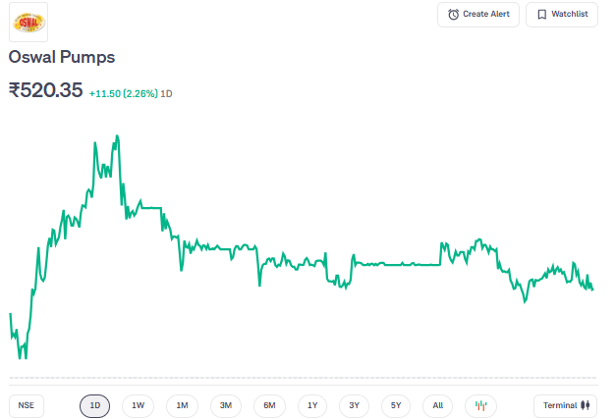Image resolution: width=615 pixels, height=419 pixels.
Task: Show the 3M price chart
Action: [225, 405]
